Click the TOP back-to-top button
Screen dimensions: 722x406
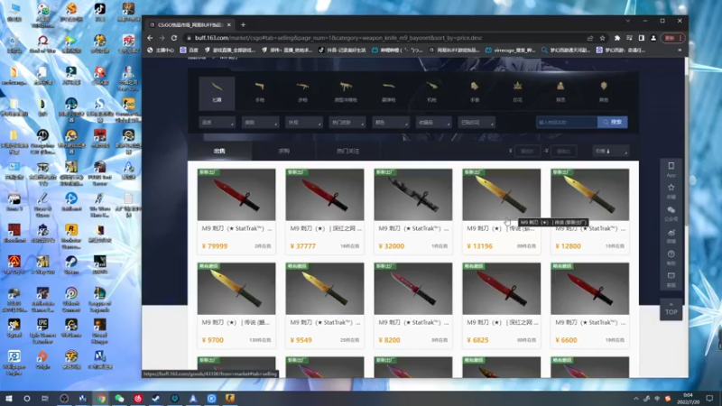(x=671, y=309)
